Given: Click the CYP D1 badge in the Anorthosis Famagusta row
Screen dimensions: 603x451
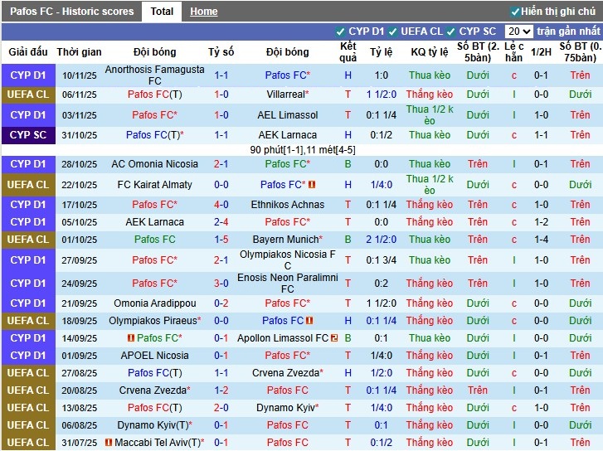Looking at the screenshot, I should click(28, 75).
